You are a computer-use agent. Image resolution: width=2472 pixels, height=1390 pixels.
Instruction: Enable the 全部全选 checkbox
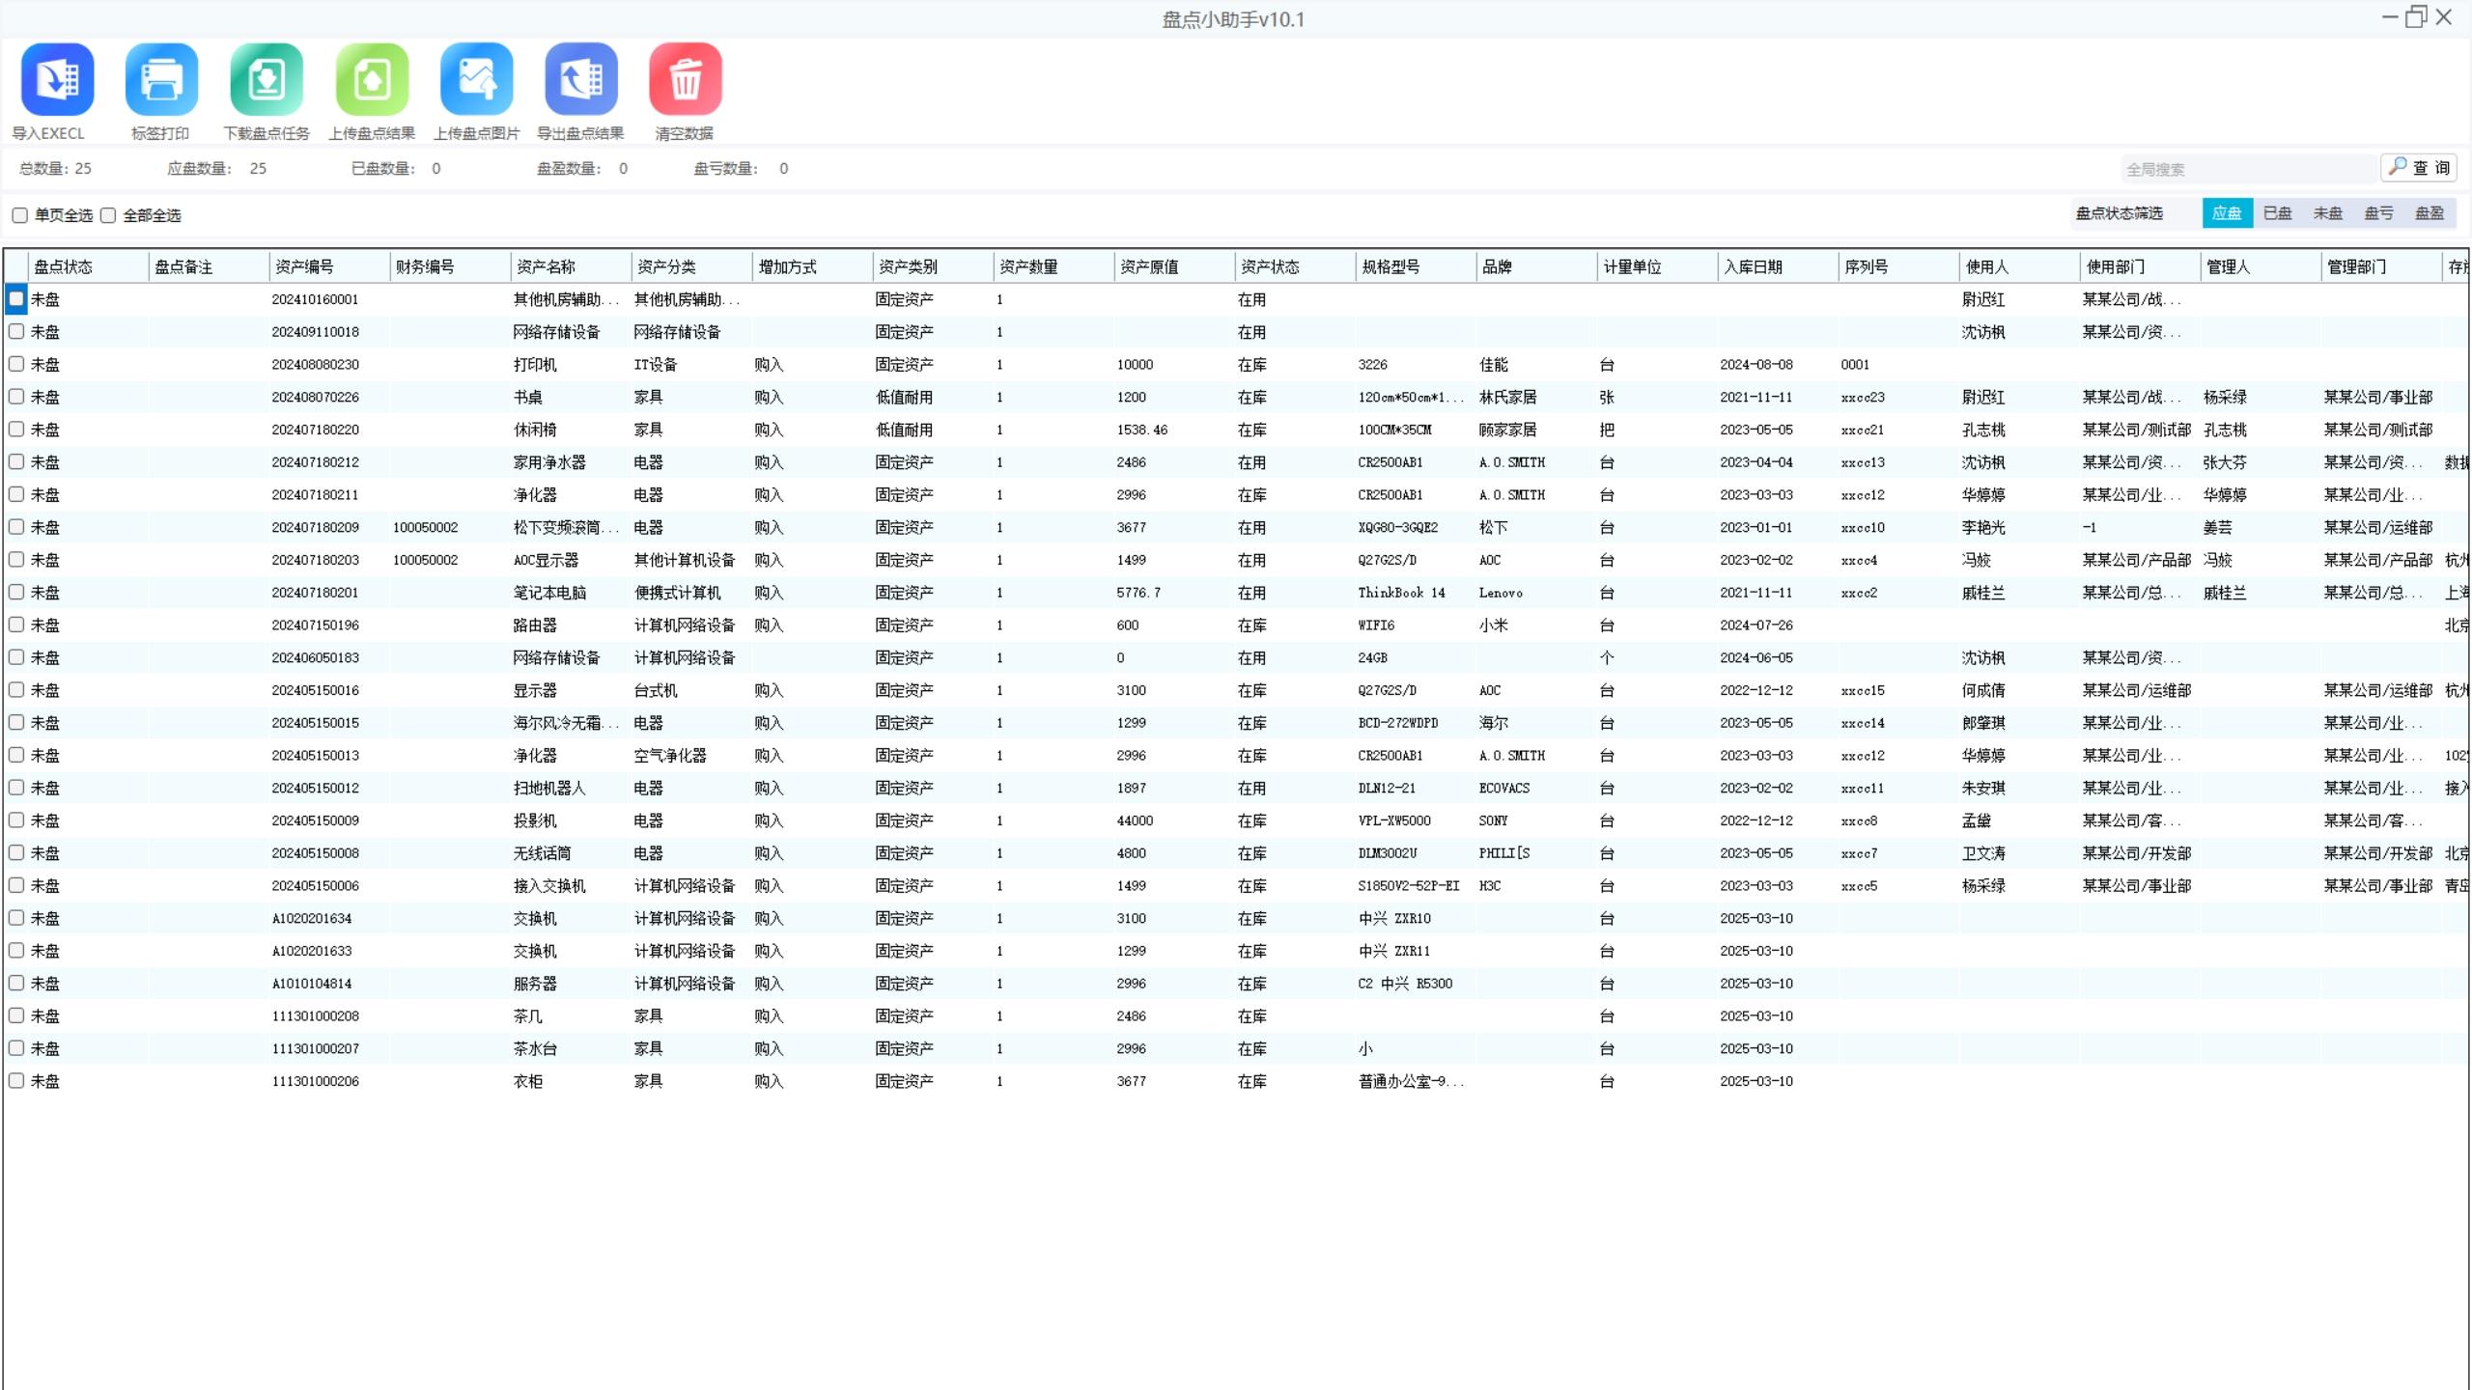tap(108, 215)
